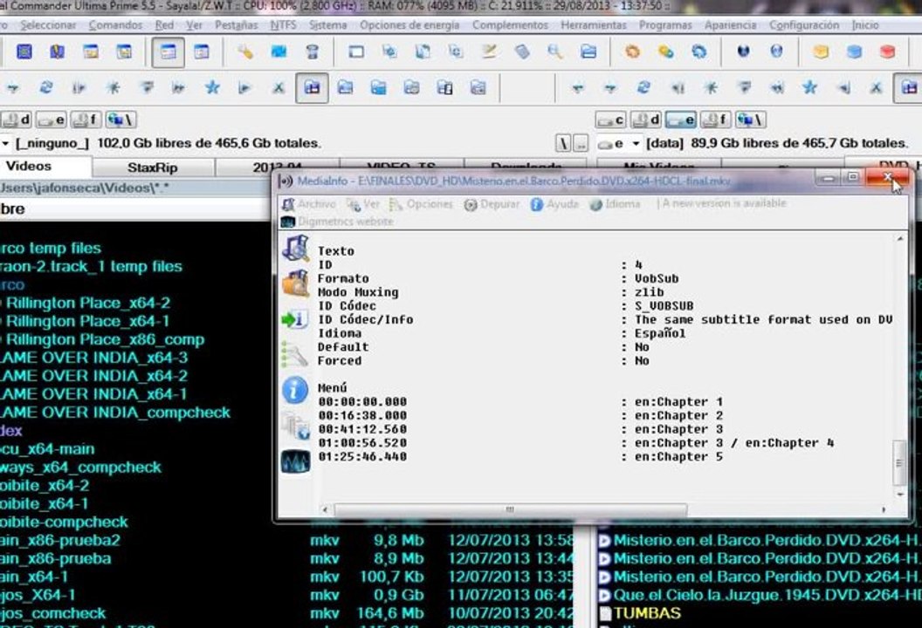Open the Opciones de energía menu
This screenshot has height=628, width=922.
coord(409,25)
